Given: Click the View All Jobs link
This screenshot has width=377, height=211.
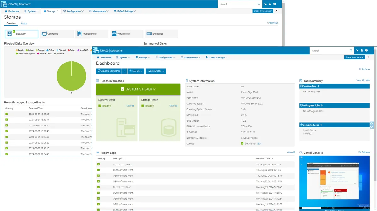Looking at the screenshot, I should pos(363,80).
